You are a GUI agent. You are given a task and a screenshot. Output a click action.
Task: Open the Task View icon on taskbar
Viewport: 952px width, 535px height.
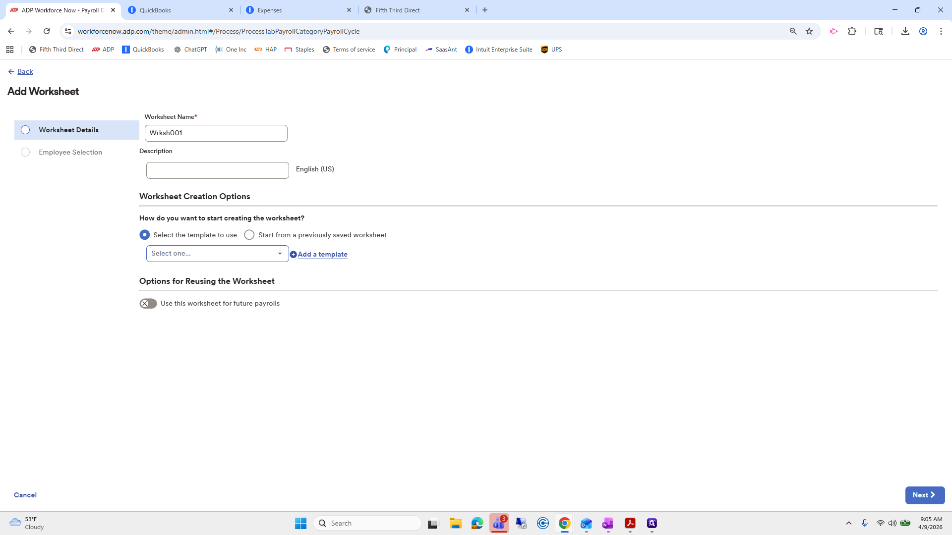pyautogui.click(x=433, y=523)
